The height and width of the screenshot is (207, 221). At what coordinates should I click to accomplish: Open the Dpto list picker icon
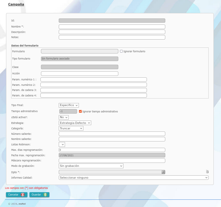coord(163,172)
